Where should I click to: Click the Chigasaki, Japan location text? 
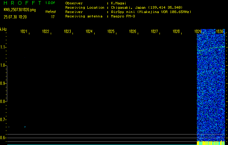[x=147, y=8]
